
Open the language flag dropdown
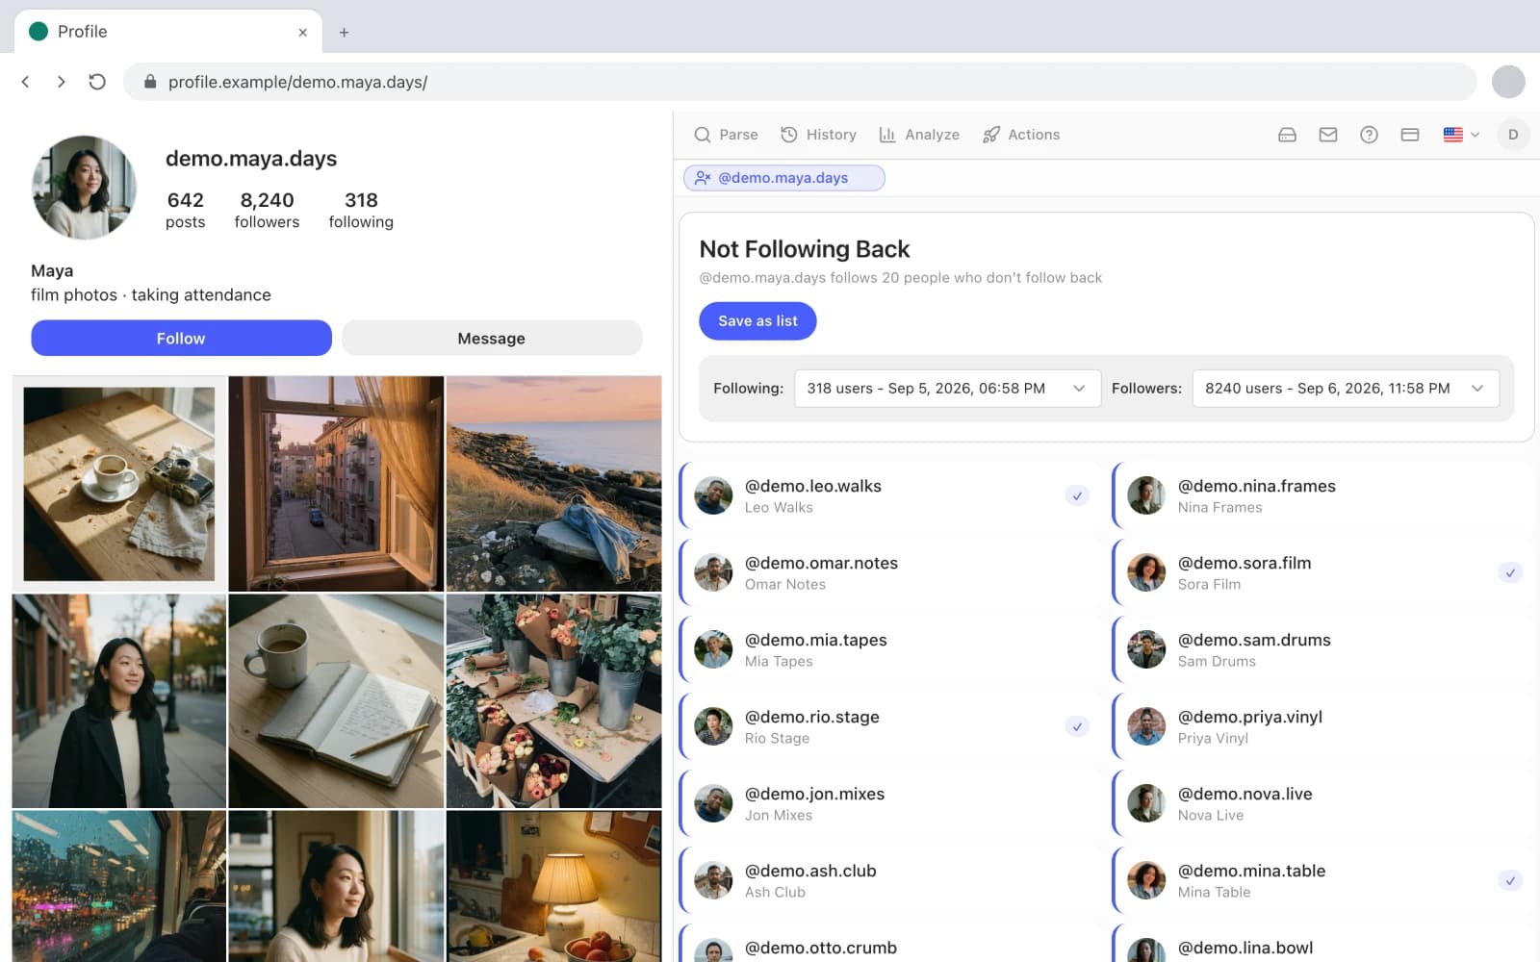click(1460, 135)
